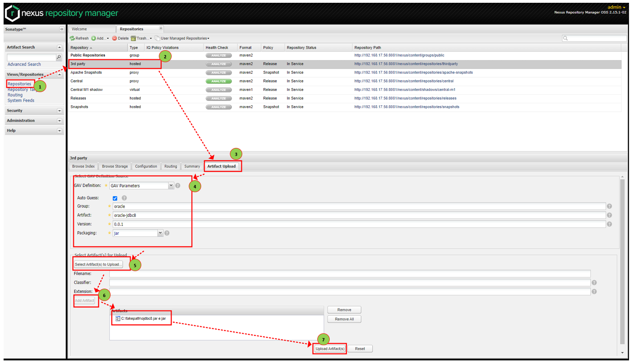Click green Analyze button for Central
Image resolution: width=635 pixels, height=362 pixels.
(219, 81)
